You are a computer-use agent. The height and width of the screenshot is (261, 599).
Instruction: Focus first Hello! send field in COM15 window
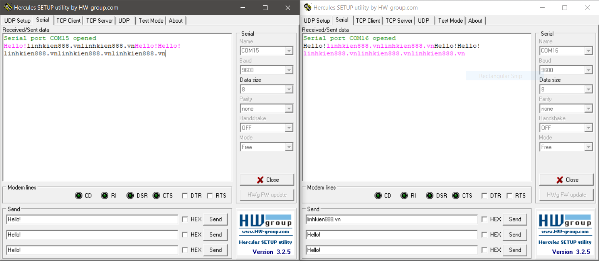(92, 219)
